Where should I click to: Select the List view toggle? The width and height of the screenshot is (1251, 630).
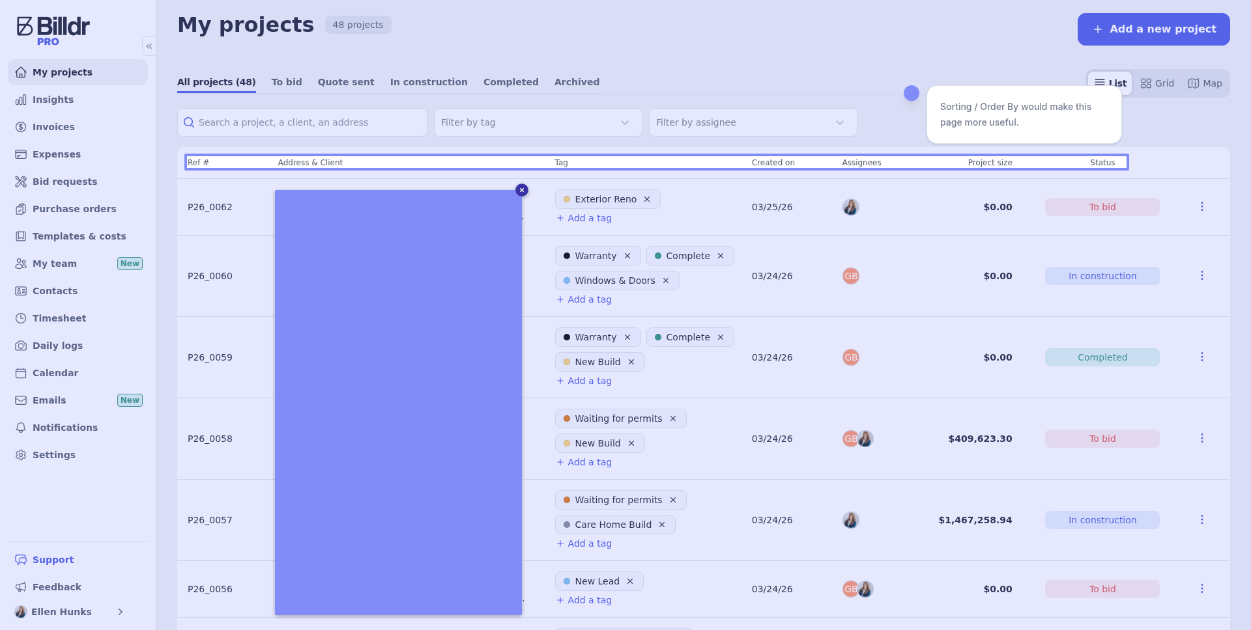point(1110,83)
